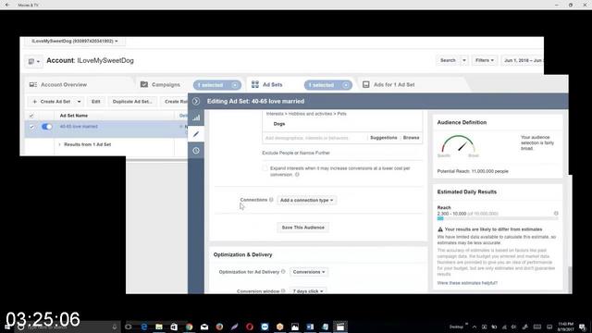The width and height of the screenshot is (592, 333).
Task: Open Microsoft Store from the taskbar
Action: (174, 327)
